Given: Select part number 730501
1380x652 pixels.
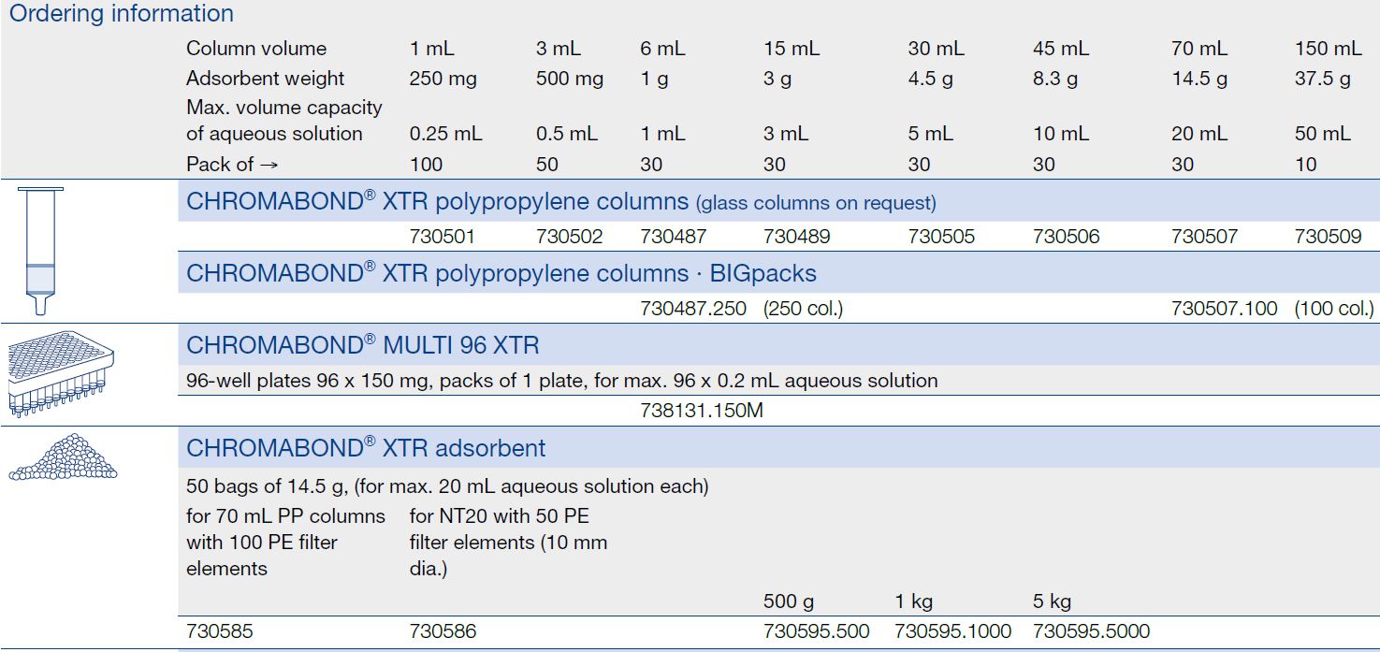Looking at the screenshot, I should (443, 237).
